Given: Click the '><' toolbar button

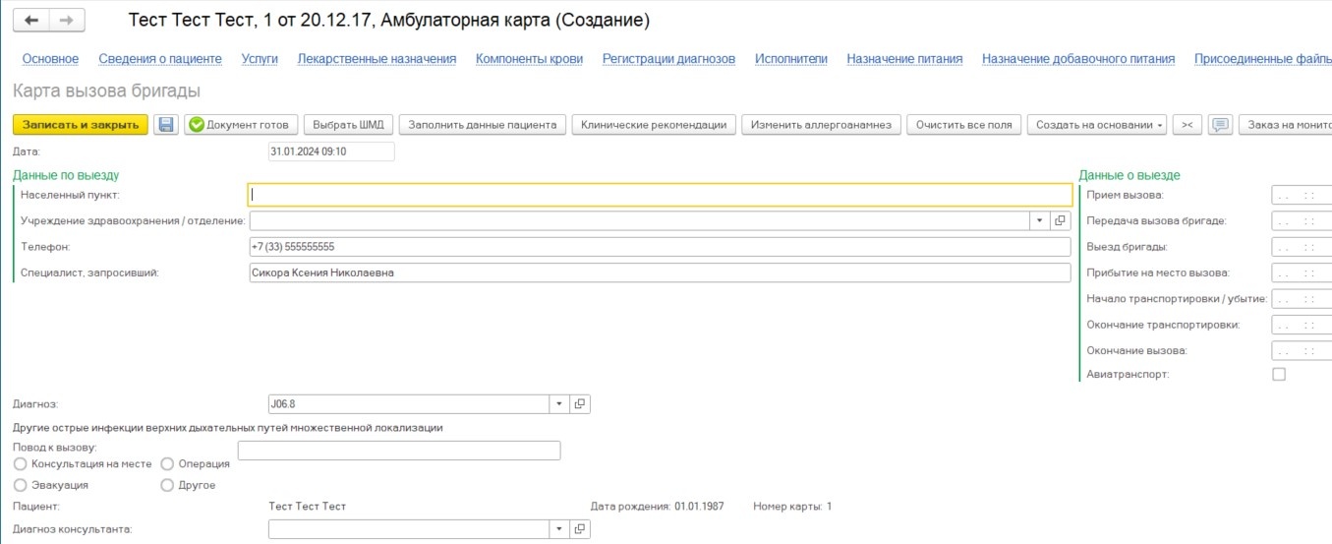Looking at the screenshot, I should pos(1187,125).
